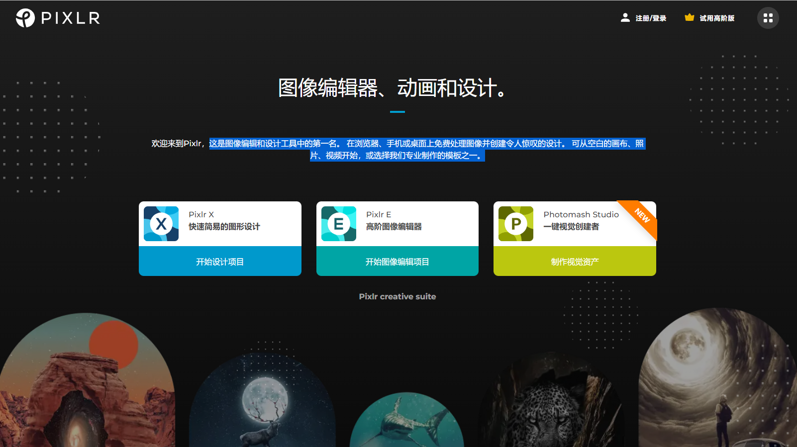This screenshot has width=797, height=447.
Task: Click the PIXLR wordmark text
Action: (x=70, y=18)
